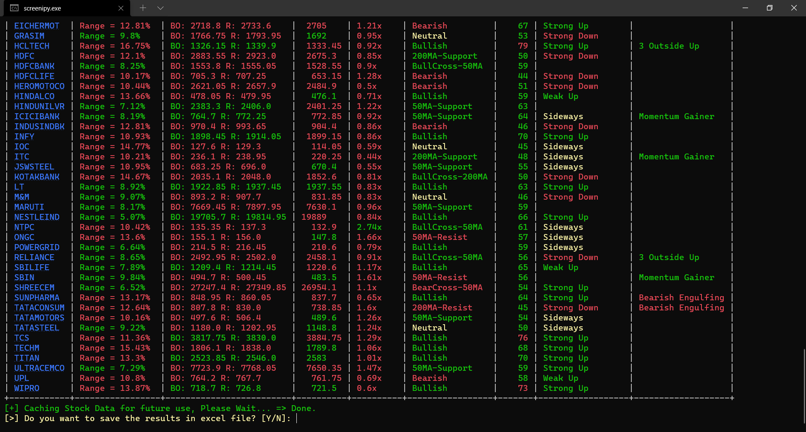This screenshot has height=432, width=806.
Task: Click the 2.74x volume value in NTPC row
Action: click(369, 227)
